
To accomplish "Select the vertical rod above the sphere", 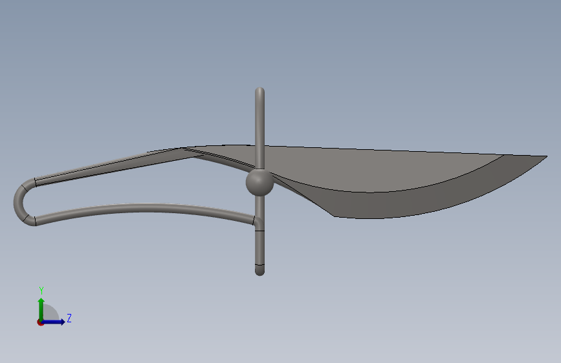I will (259, 128).
